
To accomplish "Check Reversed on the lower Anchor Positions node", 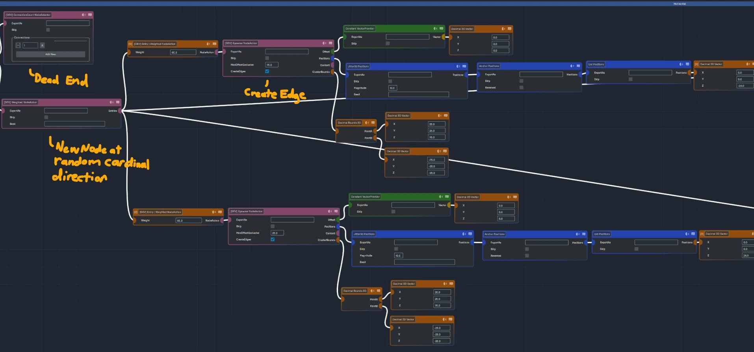I will [527, 256].
